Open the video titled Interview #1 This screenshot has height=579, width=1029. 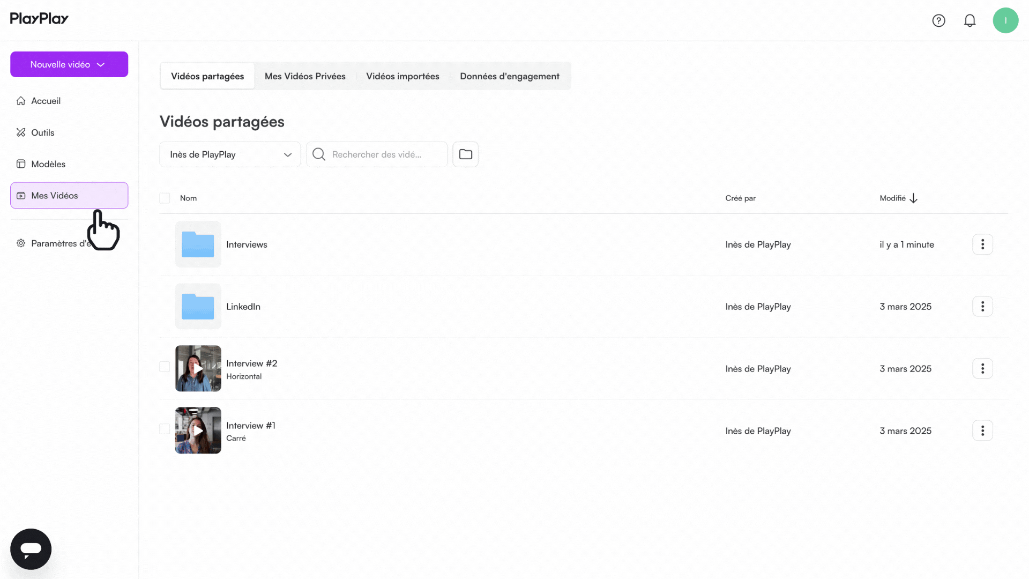[x=251, y=426]
